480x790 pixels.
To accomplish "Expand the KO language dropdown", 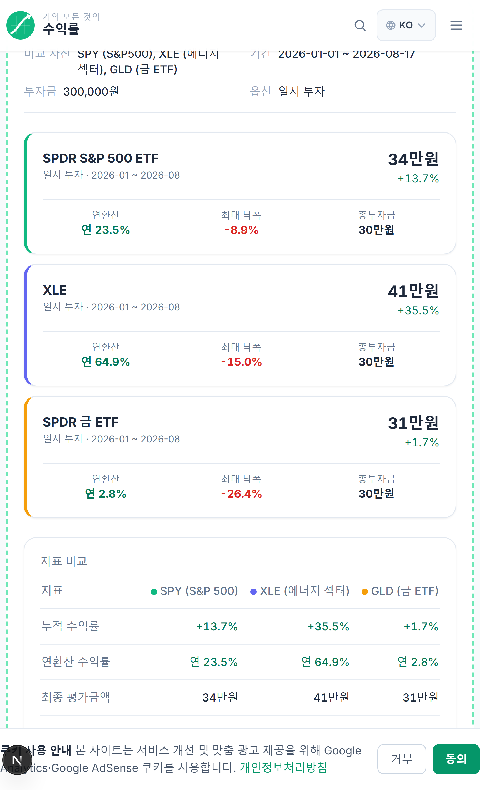I will tap(406, 25).
